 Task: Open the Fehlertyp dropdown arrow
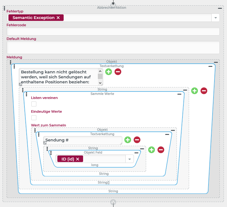coord(216,18)
